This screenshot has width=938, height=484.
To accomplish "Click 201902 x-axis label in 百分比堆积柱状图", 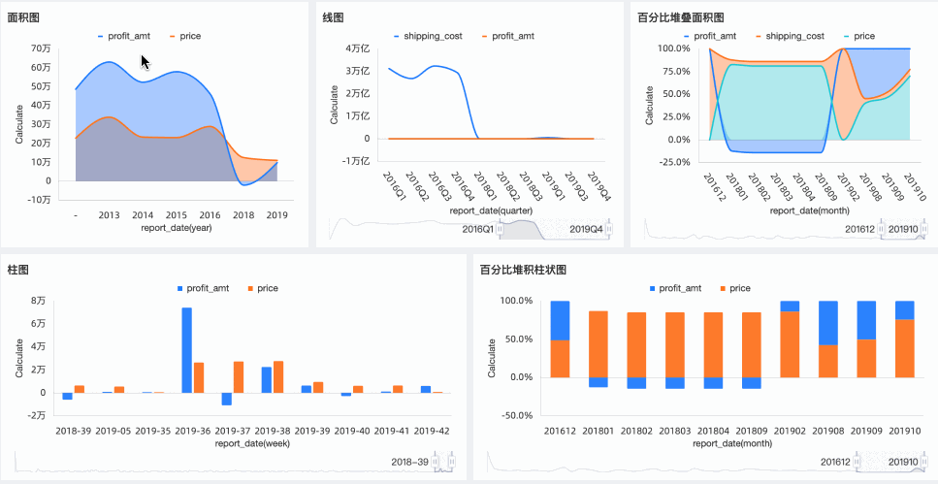I will [791, 431].
